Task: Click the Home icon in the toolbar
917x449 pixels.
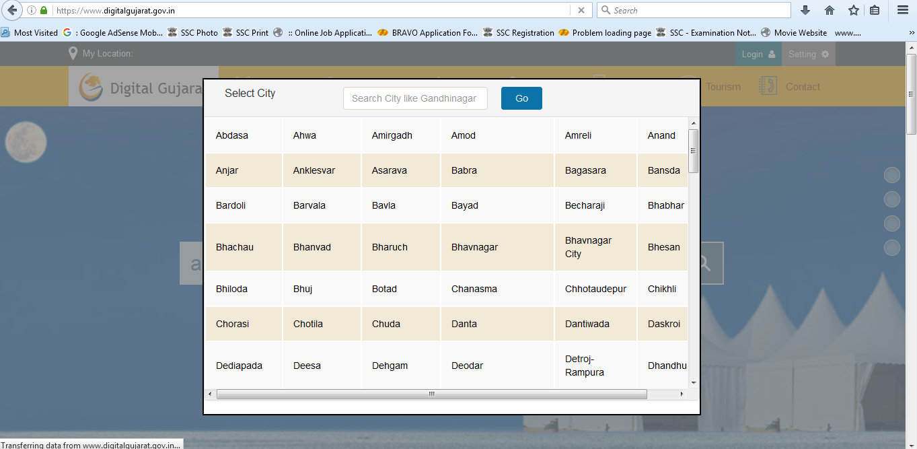Action: pyautogui.click(x=829, y=10)
